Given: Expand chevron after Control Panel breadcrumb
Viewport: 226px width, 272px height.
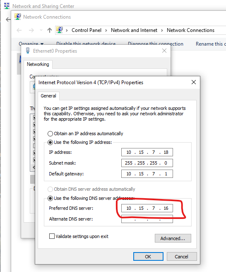Looking at the screenshot, I should pos(106,30).
